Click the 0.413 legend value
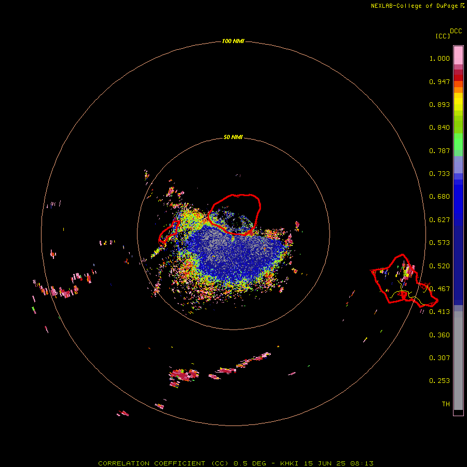The width and height of the screenshot is (467, 467). [439, 312]
